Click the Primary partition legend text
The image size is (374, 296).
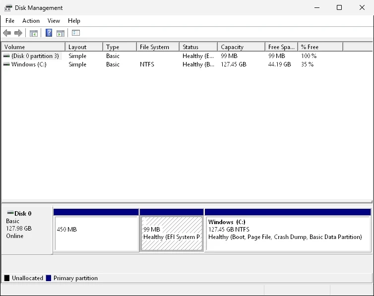coord(75,278)
